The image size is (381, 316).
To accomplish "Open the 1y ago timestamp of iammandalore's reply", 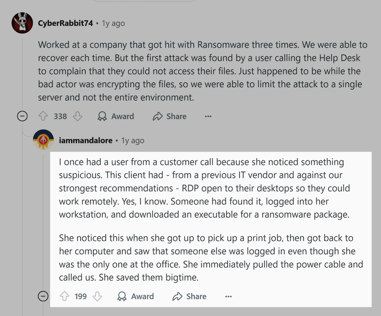I will coord(133,141).
